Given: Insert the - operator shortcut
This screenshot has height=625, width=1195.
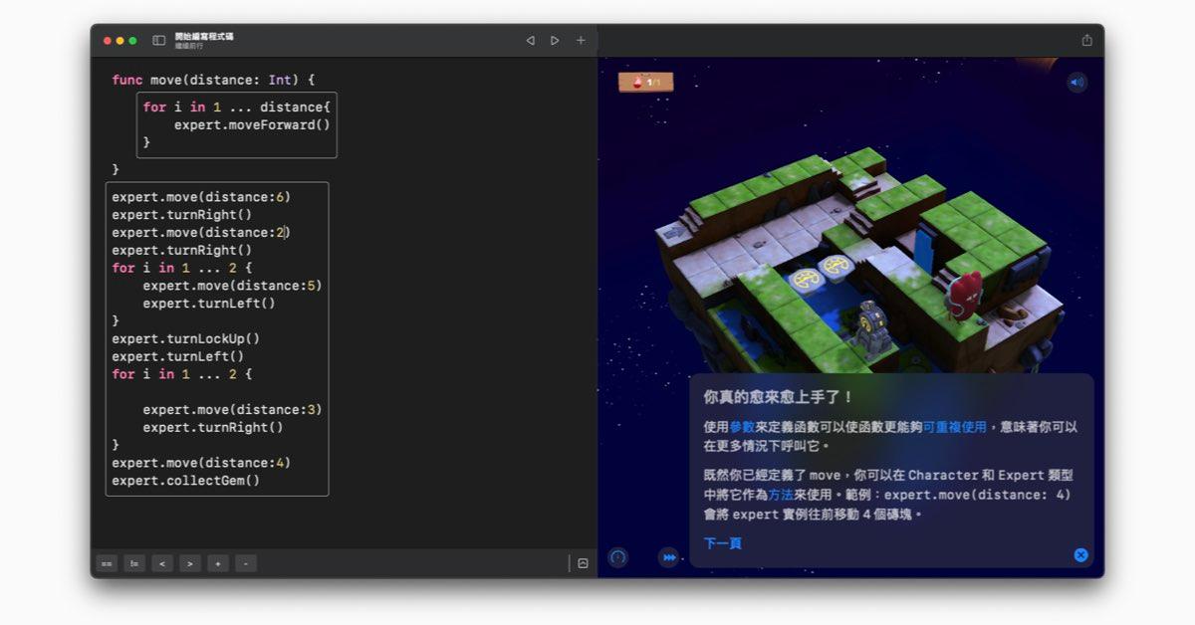Looking at the screenshot, I should coord(246,563).
